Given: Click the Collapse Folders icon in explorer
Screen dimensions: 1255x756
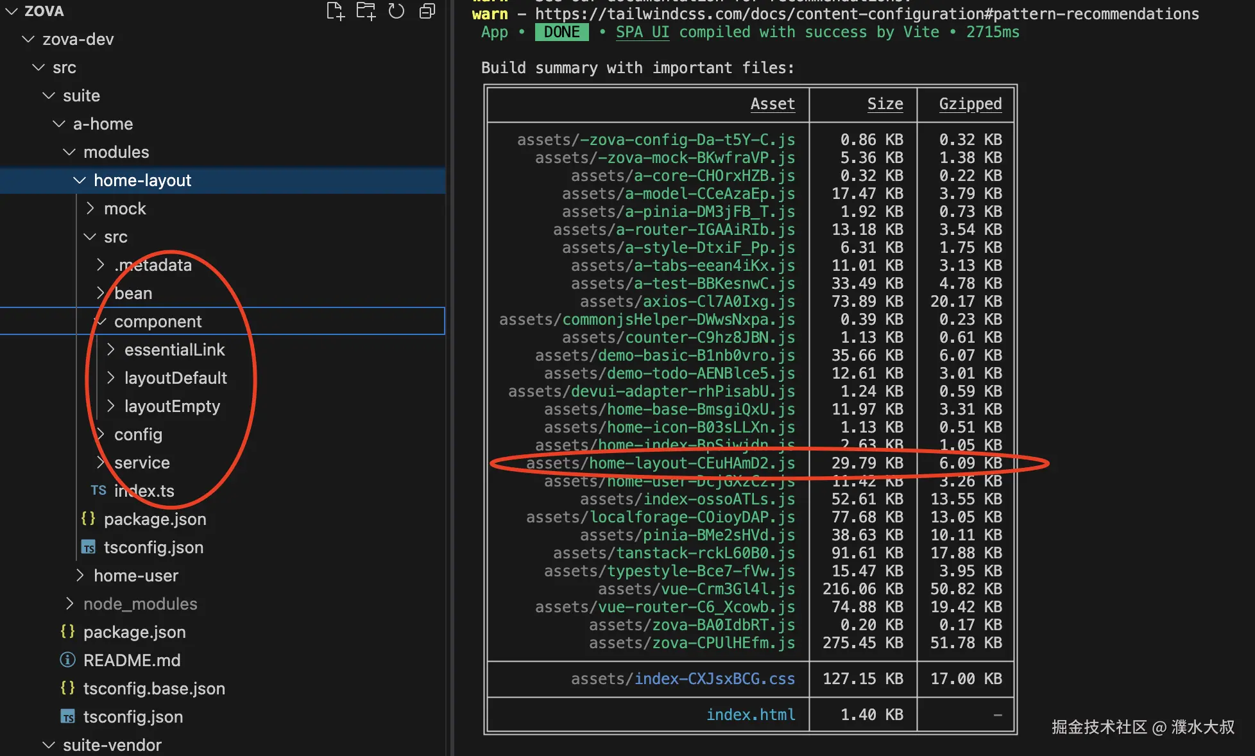Looking at the screenshot, I should coord(427,11).
